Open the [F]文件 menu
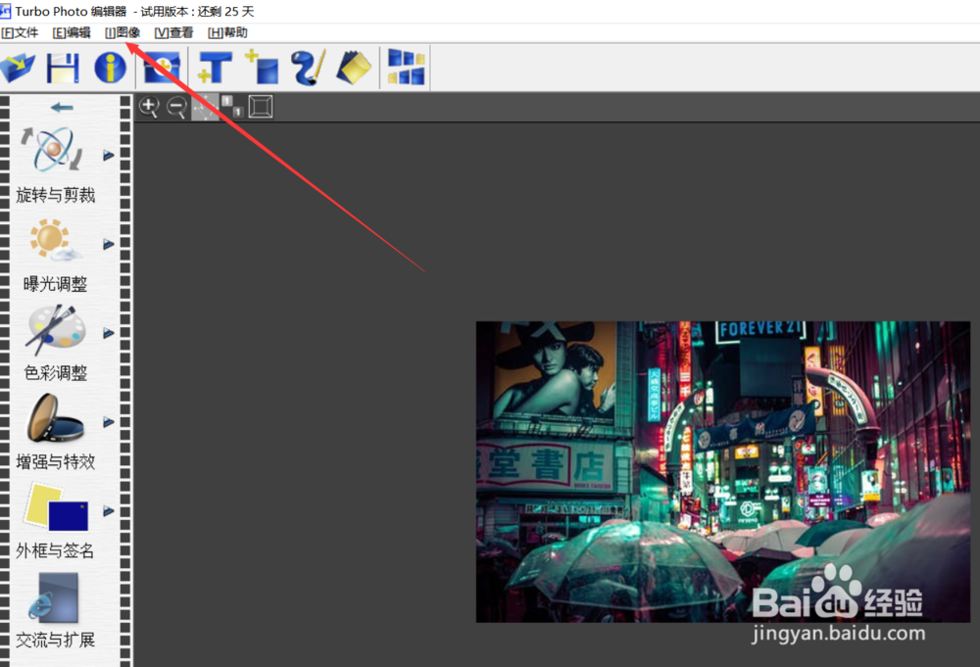Image resolution: width=980 pixels, height=667 pixels. click(20, 32)
